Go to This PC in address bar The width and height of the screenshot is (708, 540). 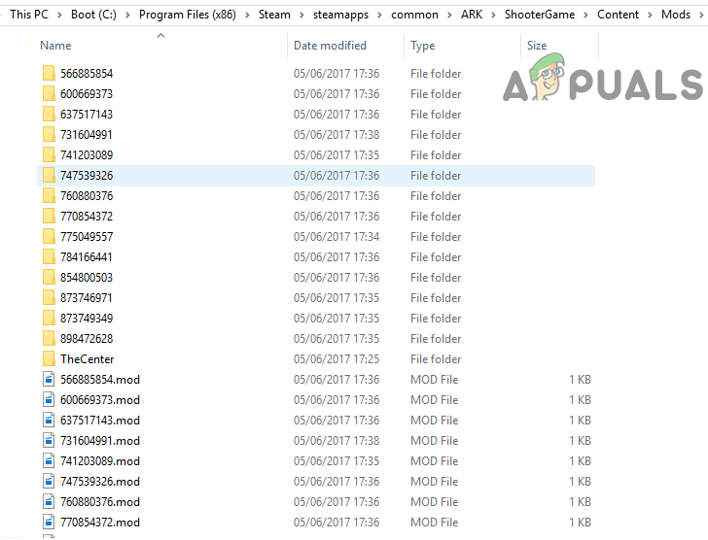click(x=29, y=15)
